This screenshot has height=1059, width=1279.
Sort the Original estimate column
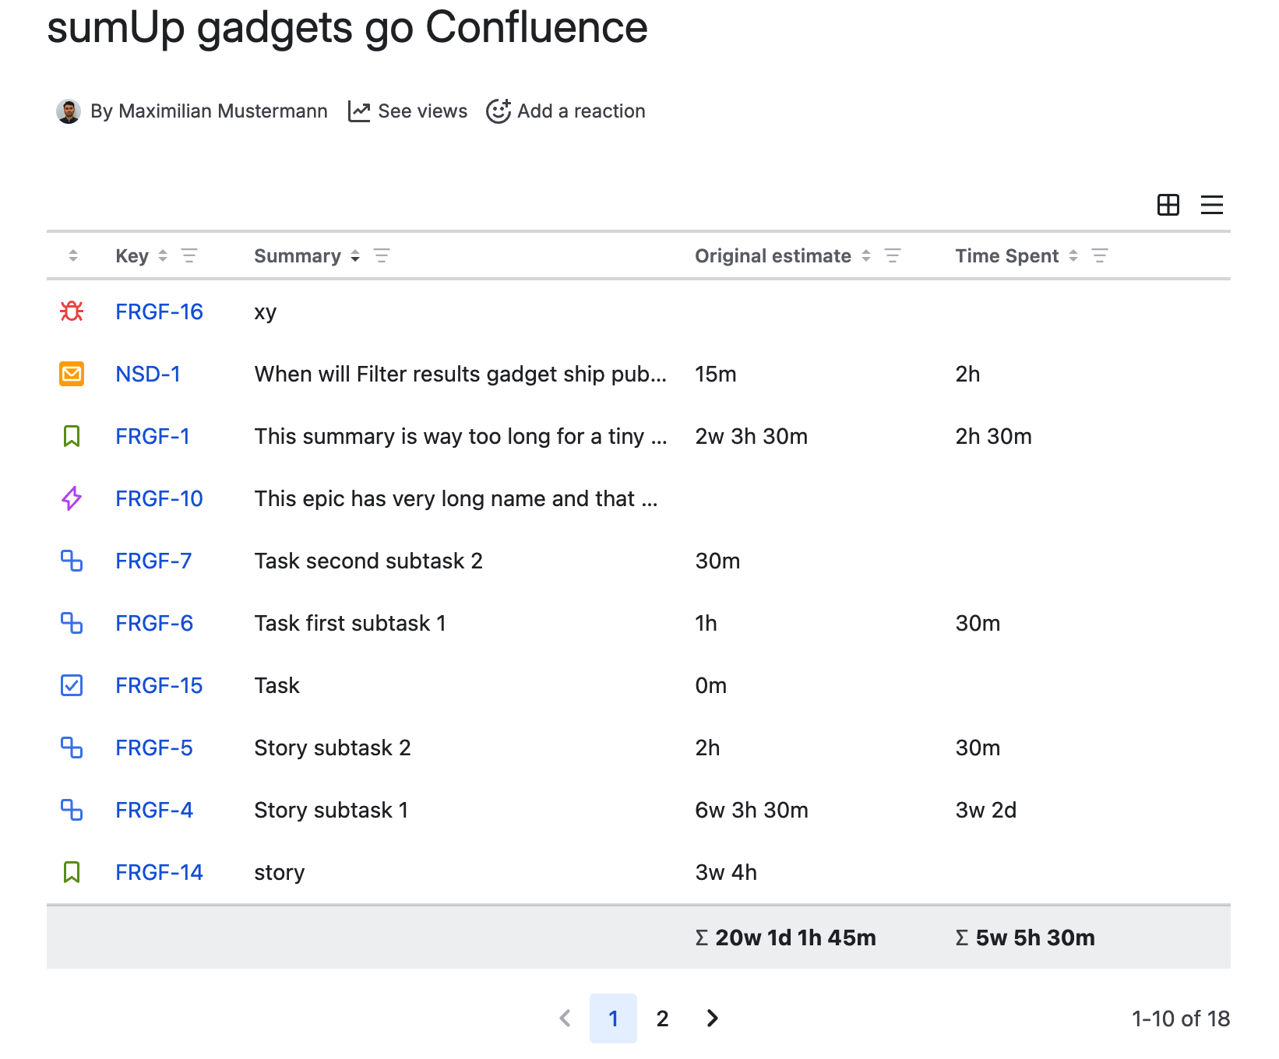(866, 255)
